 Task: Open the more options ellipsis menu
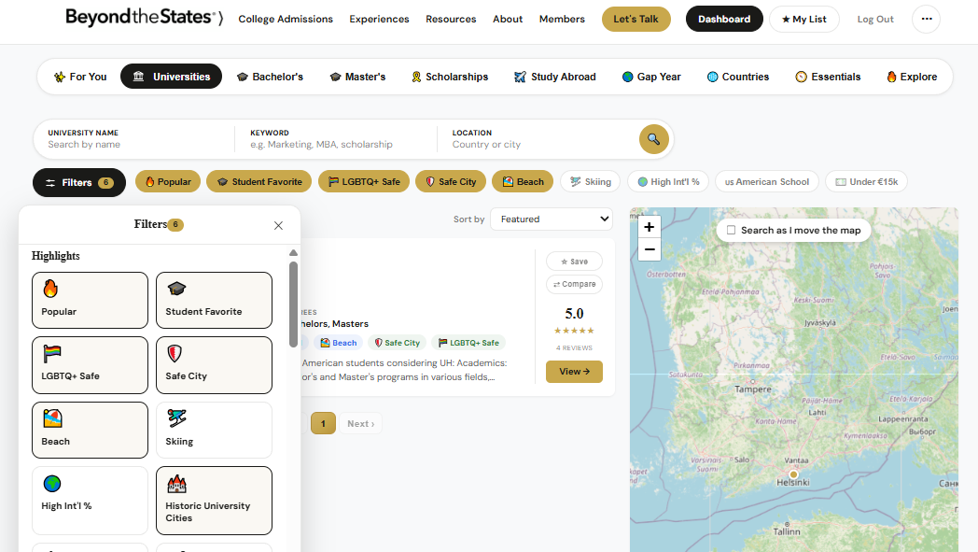click(927, 20)
